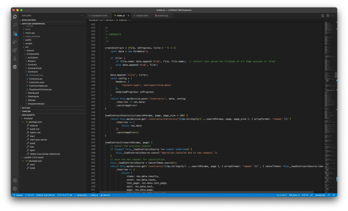Open DropdownColumns.jsx in the file tree

tap(40, 89)
